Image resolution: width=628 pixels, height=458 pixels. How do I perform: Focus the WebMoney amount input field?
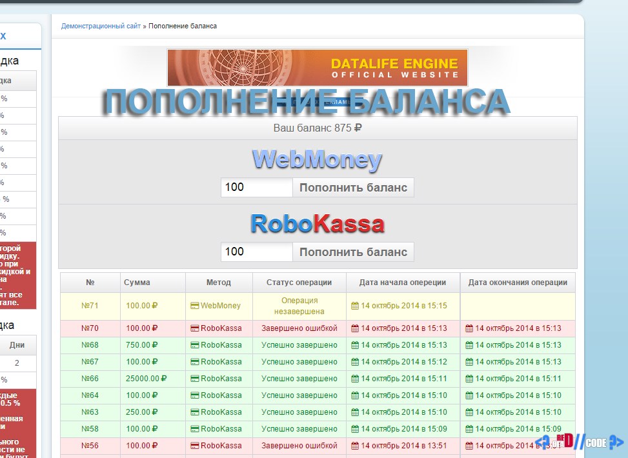pyautogui.click(x=257, y=187)
